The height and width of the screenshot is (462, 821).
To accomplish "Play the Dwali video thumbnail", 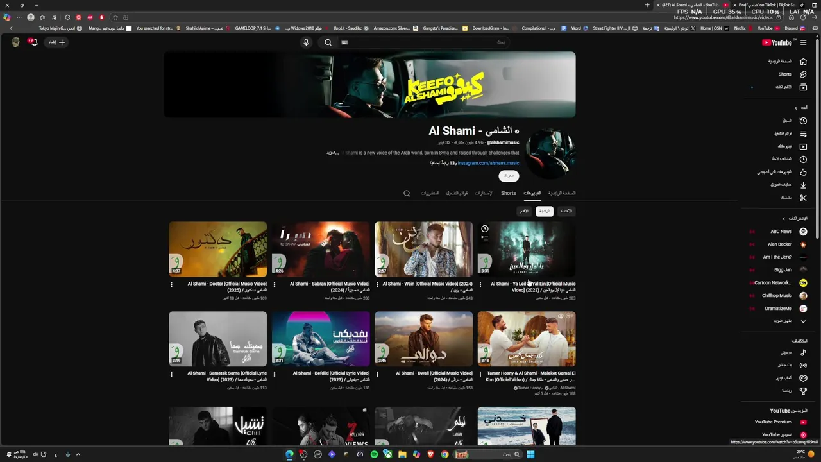I will point(424,339).
